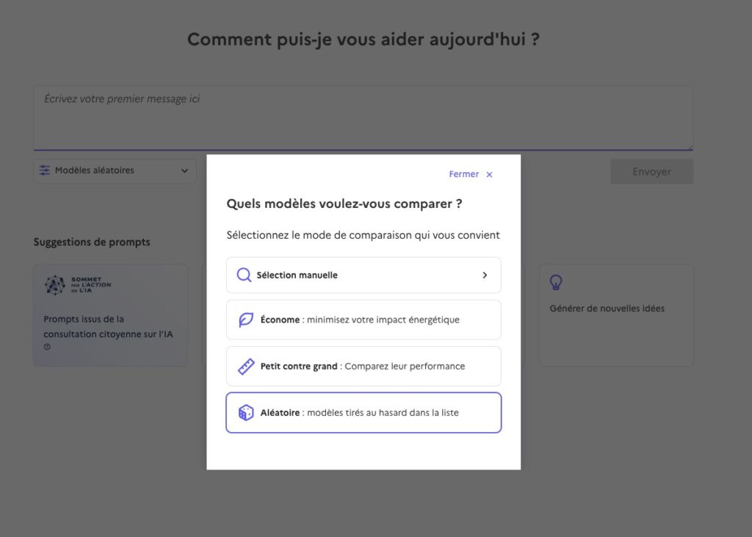
Task: Close the dialog with the × icon
Action: coord(489,175)
